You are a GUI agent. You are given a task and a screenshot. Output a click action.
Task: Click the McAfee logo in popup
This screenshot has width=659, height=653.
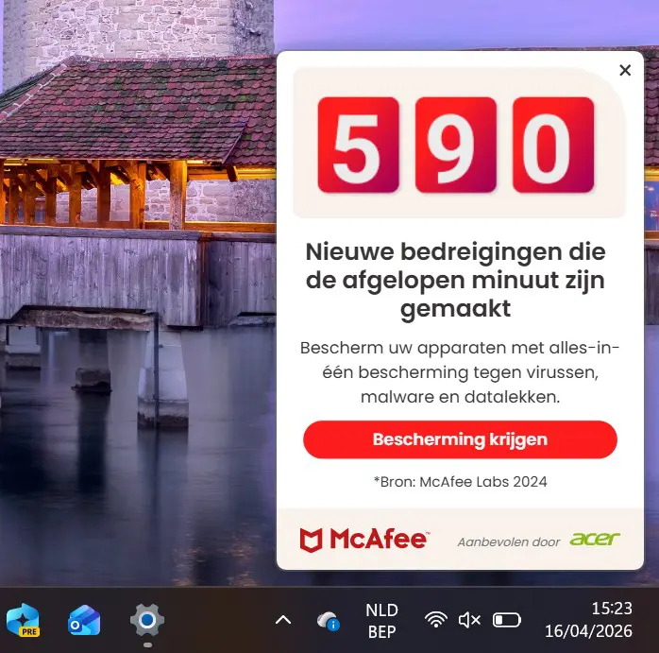pyautogui.click(x=364, y=540)
